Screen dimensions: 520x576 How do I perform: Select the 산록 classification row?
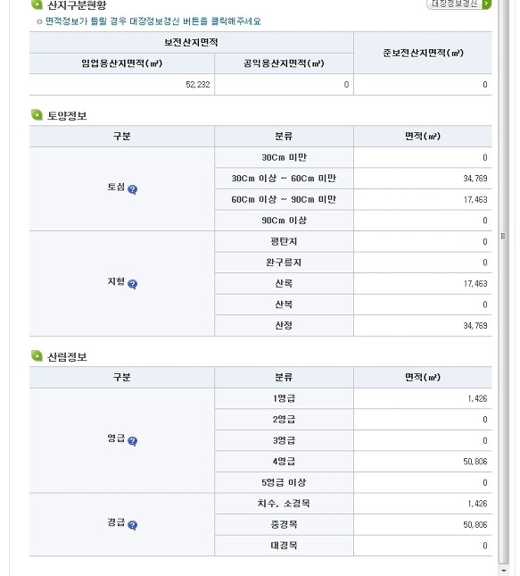(353, 284)
